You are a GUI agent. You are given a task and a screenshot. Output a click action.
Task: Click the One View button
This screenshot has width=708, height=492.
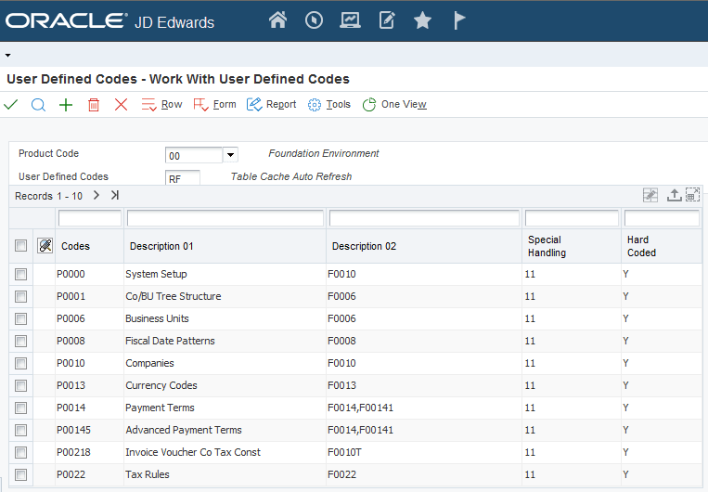pyautogui.click(x=394, y=105)
